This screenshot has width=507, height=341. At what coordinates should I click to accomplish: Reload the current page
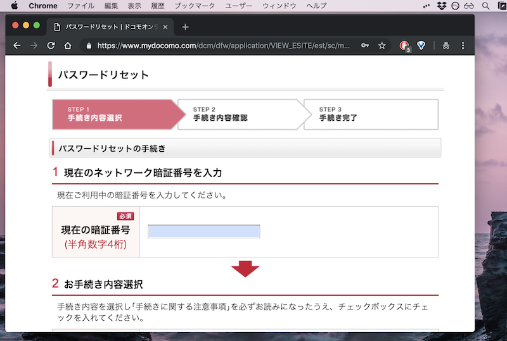[51, 46]
